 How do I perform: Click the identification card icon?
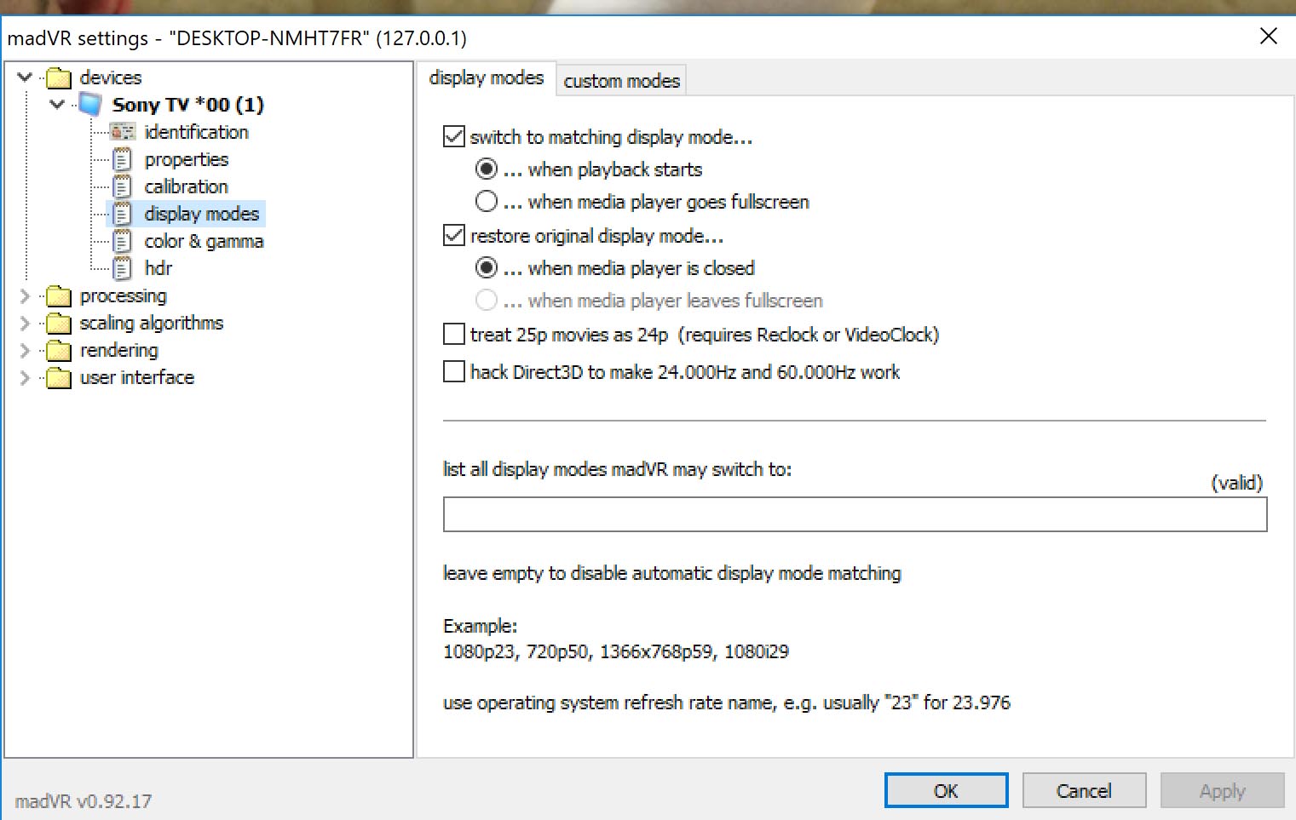[x=123, y=132]
